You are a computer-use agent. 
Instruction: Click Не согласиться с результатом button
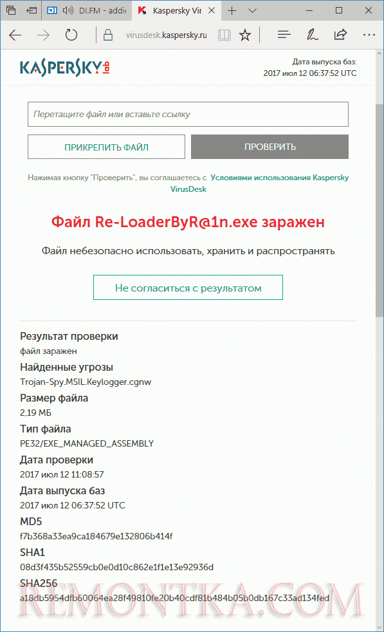coord(188,288)
